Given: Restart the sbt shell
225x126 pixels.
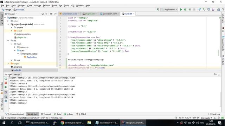Looking at the screenshot, I should pos(6,79).
